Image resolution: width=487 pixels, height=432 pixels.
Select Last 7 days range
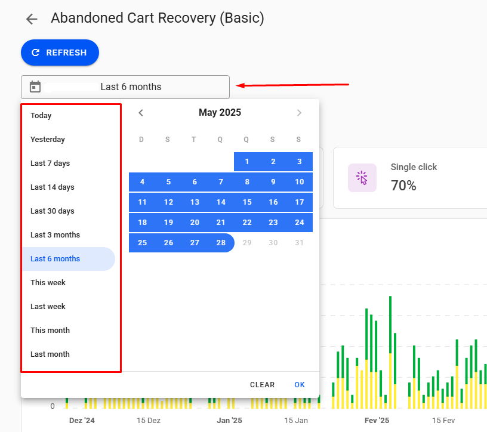[50, 163]
